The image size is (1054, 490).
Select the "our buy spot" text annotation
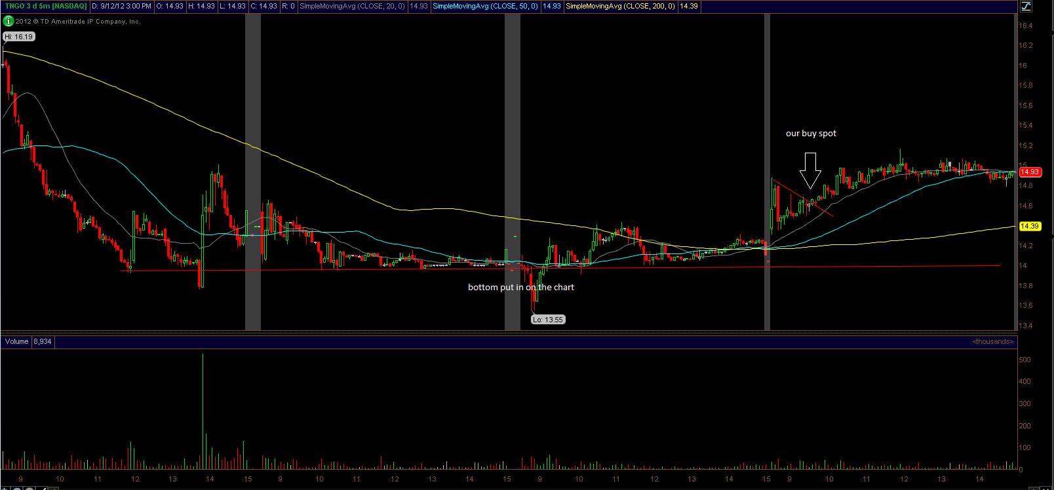pos(811,133)
